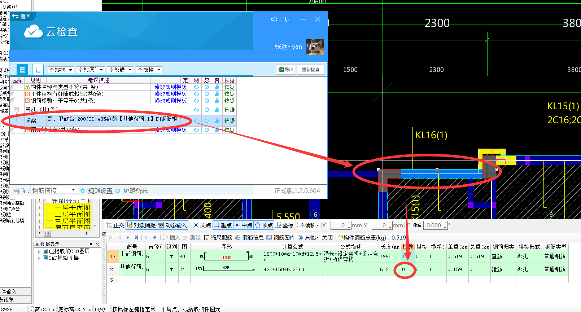
Task: Click refresh icon in 构件名称与类型不符 row
Action: [x=196, y=87]
